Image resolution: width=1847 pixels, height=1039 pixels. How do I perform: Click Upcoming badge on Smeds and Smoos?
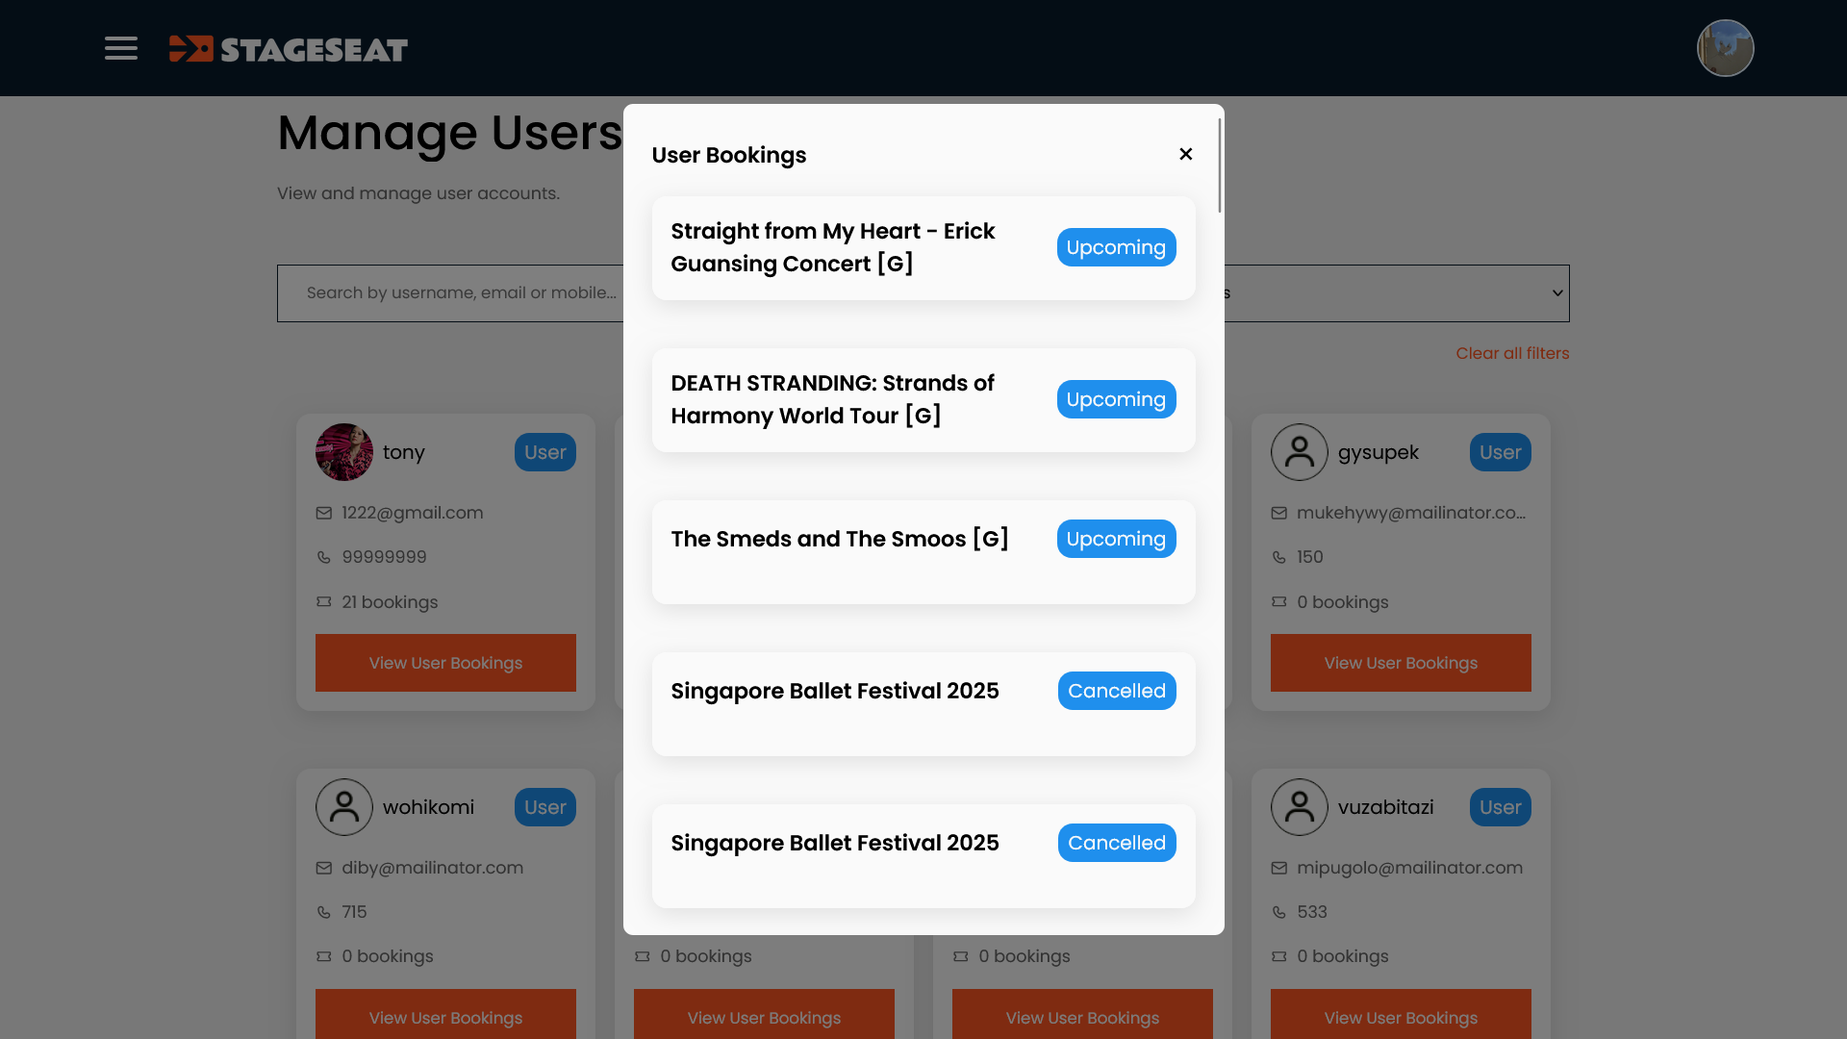click(1116, 539)
